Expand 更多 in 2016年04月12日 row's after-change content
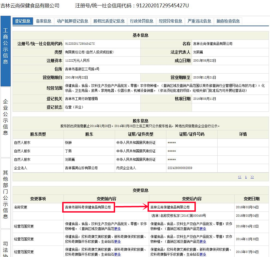The height and width of the screenshot is (257, 270). tap(203, 229)
